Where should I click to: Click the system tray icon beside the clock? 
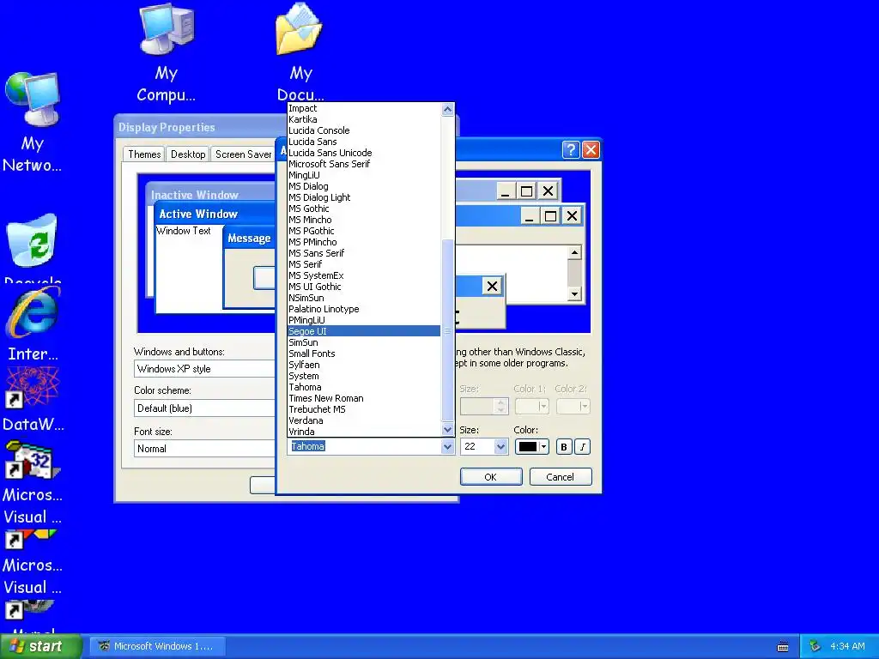[815, 646]
